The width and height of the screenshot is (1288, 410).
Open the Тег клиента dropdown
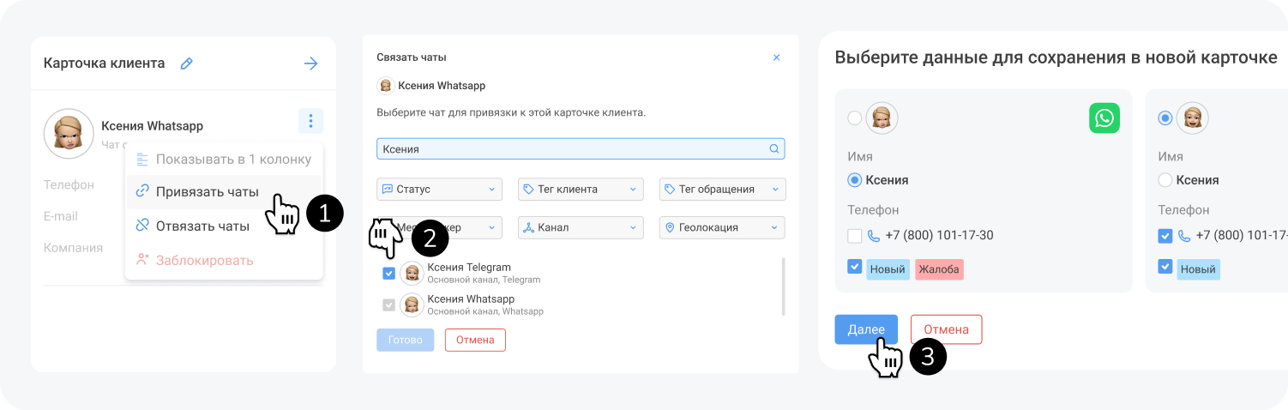click(x=581, y=189)
